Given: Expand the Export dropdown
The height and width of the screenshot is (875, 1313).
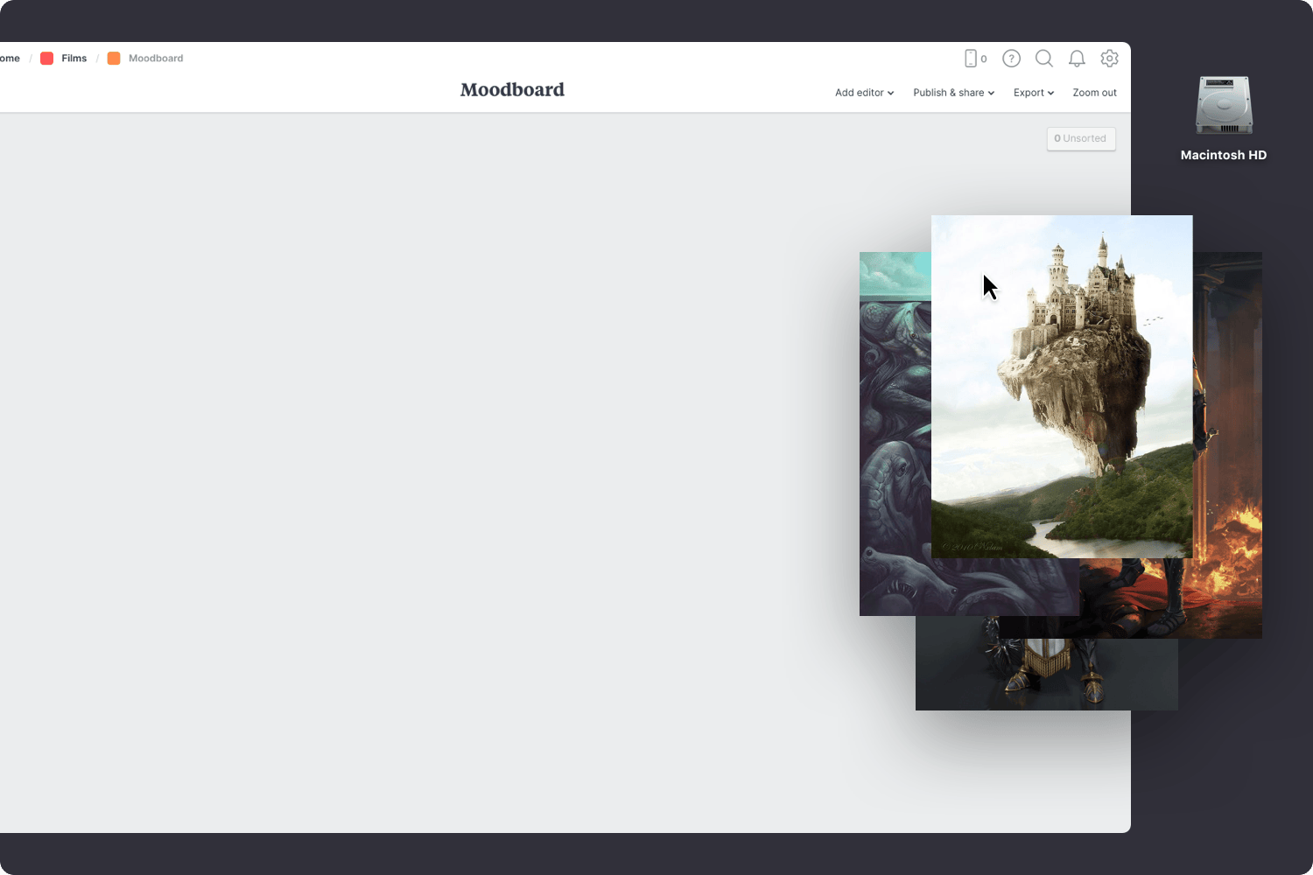Looking at the screenshot, I should pos(1033,93).
